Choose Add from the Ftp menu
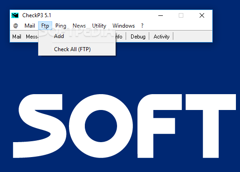Screen dimensions: 240x172 tap(77, 36)
